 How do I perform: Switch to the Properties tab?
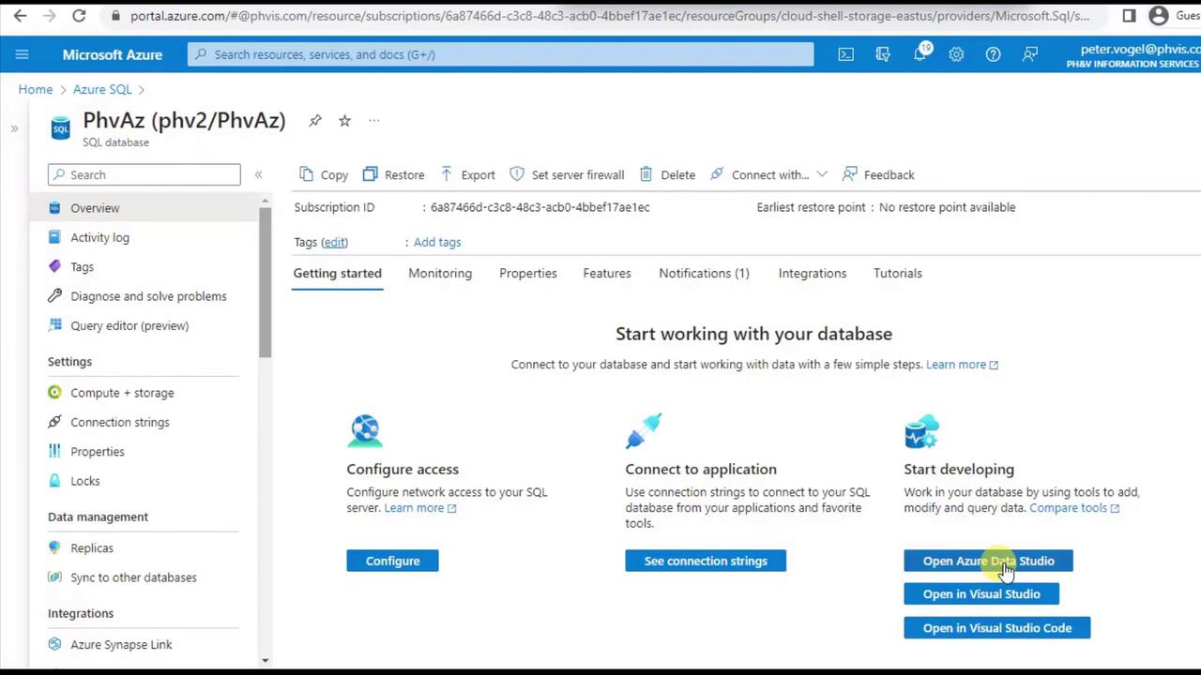click(x=528, y=273)
